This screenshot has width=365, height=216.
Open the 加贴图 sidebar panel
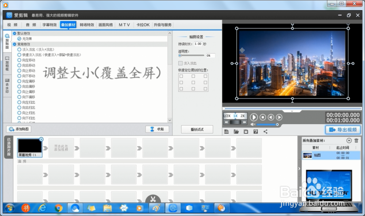(x=7, y=42)
